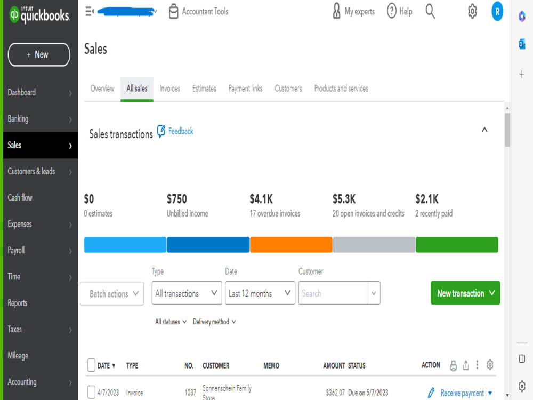Print the sales transactions list

tap(453, 365)
